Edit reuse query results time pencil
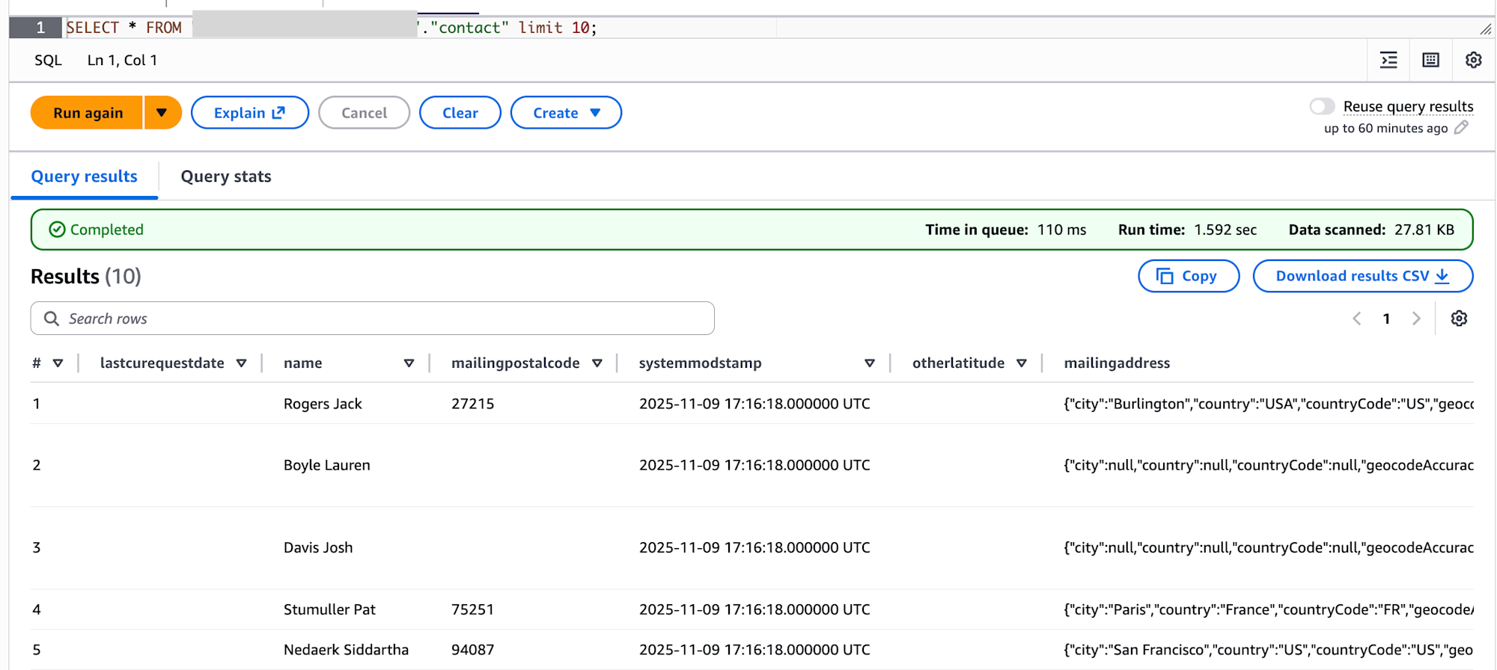1497x670 pixels. (1461, 128)
